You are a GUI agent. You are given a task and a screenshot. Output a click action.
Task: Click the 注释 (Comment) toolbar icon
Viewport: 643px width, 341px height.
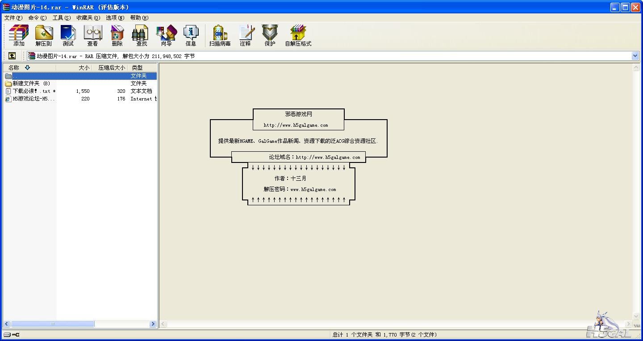[245, 35]
